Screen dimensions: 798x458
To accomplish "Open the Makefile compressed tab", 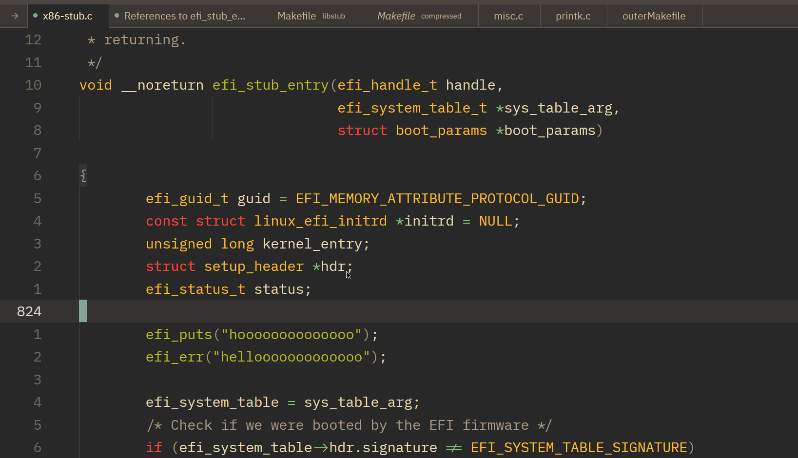I will click(420, 16).
